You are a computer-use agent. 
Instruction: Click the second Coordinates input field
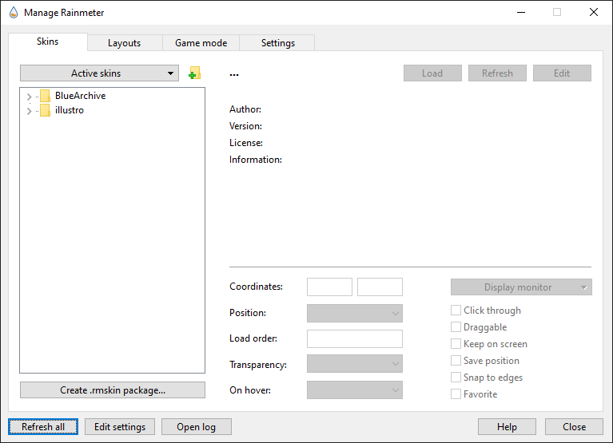pyautogui.click(x=380, y=287)
